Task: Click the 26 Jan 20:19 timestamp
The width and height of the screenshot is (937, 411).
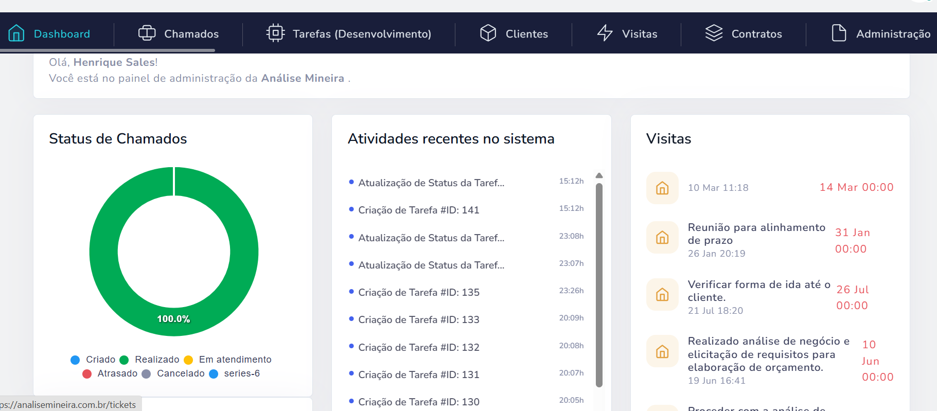Action: (x=716, y=254)
